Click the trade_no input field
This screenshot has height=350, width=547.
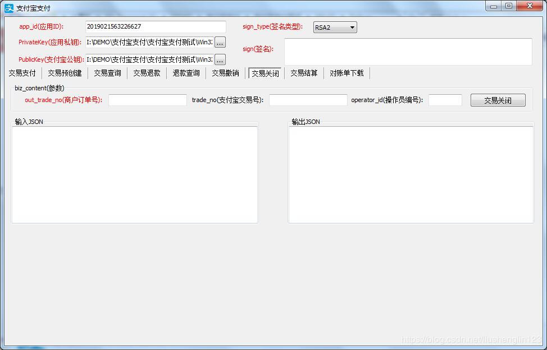pos(308,100)
